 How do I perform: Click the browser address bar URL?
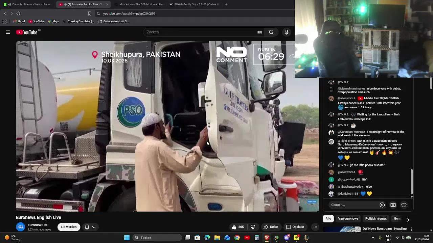[x=129, y=13]
